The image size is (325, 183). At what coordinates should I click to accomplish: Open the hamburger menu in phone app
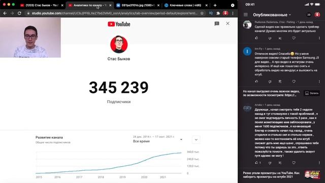(246, 15)
